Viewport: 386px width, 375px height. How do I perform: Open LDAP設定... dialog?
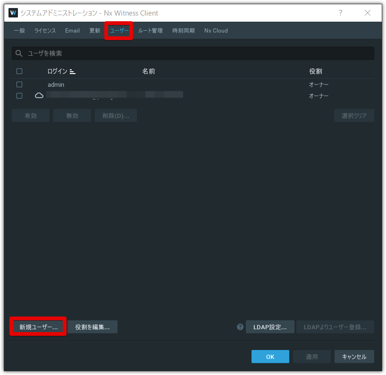point(270,327)
